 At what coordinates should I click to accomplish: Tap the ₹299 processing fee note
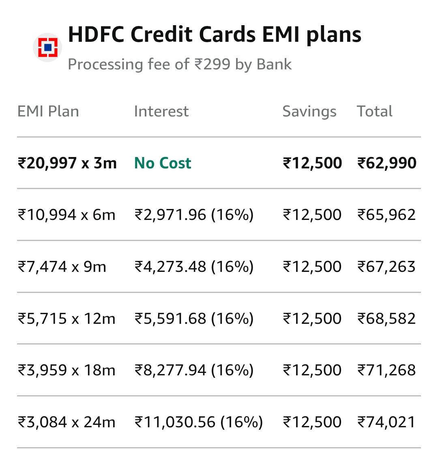tap(180, 65)
